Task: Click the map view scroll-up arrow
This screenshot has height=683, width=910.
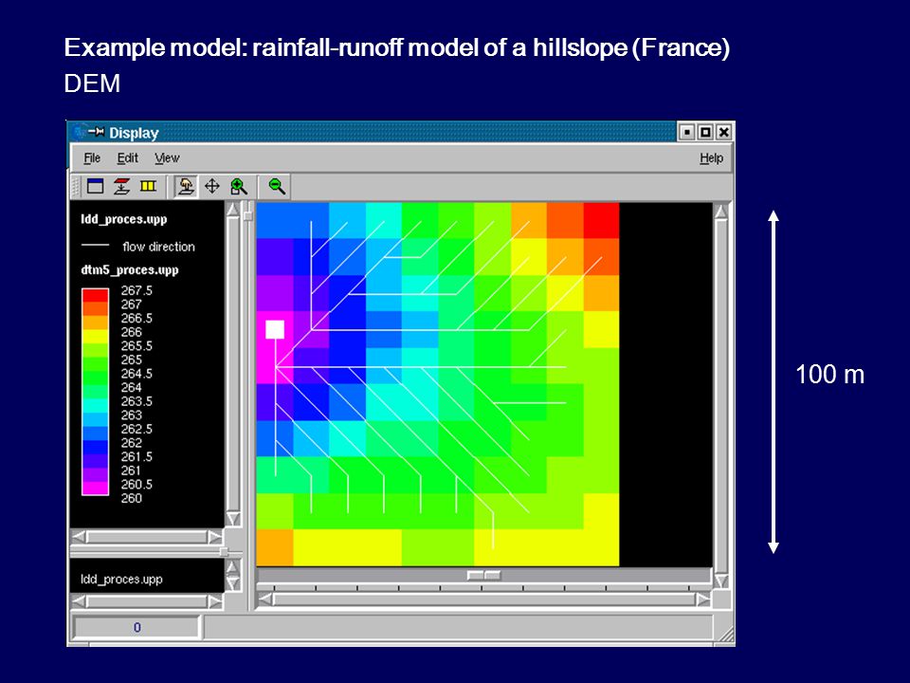Action: point(720,212)
